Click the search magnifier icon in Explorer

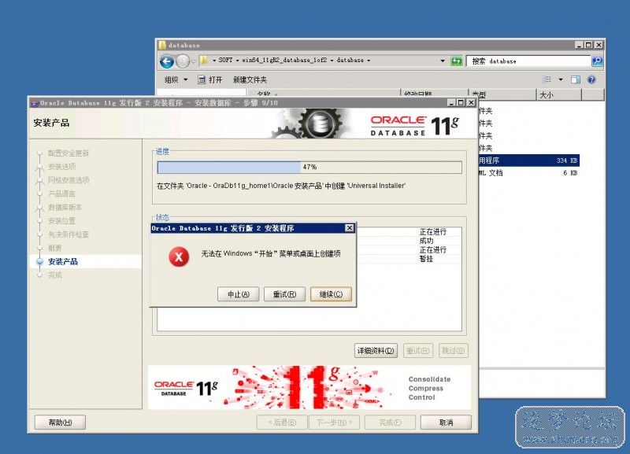click(597, 61)
